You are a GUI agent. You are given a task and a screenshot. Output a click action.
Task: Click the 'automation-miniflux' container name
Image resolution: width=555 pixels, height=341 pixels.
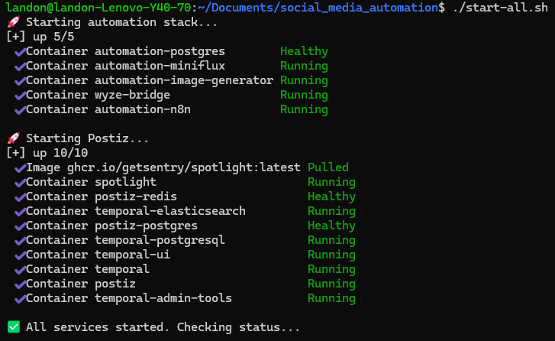coord(160,66)
